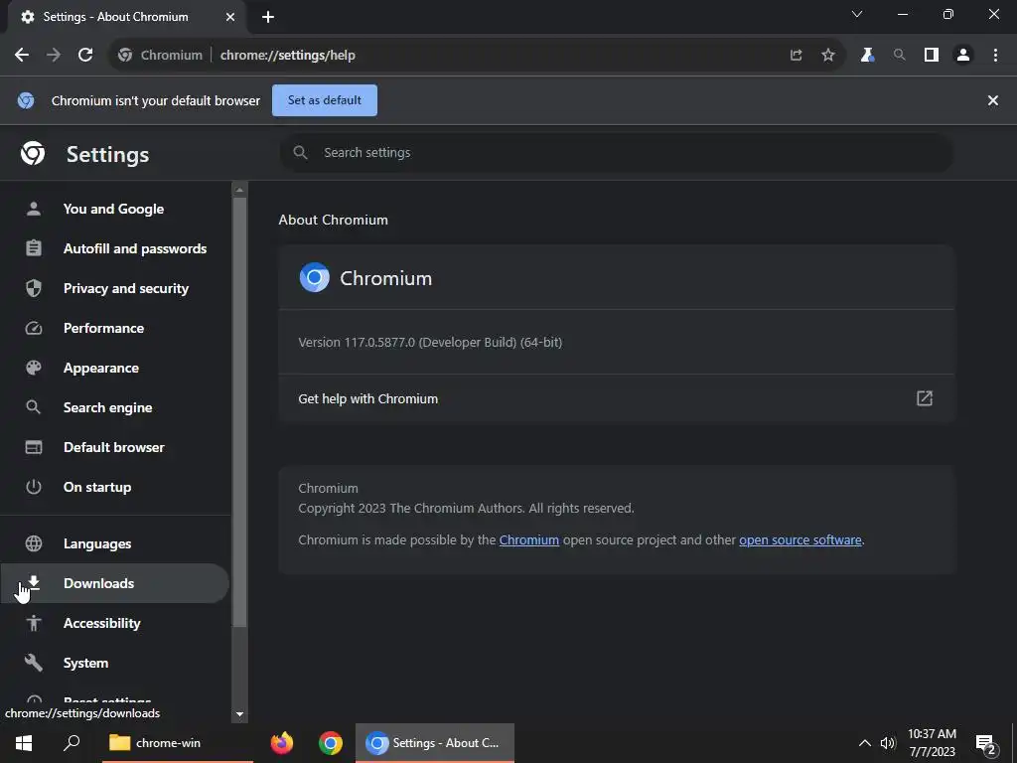Click the Chromium version text

(430, 342)
